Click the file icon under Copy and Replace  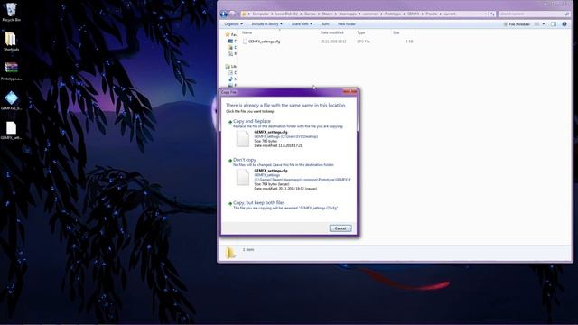click(x=243, y=139)
